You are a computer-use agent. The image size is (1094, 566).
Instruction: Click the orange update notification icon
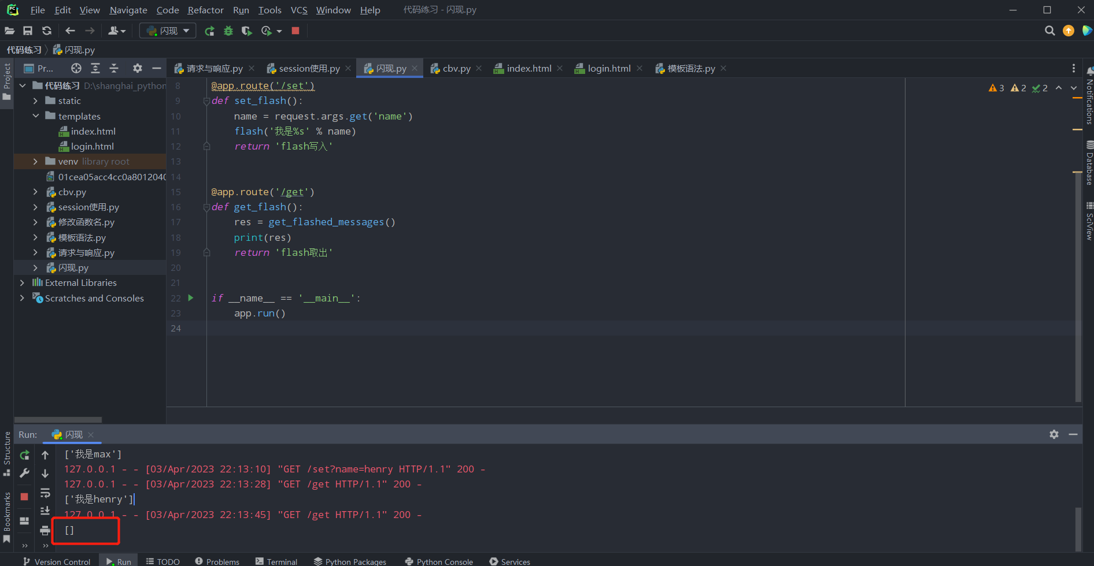[x=1069, y=31]
